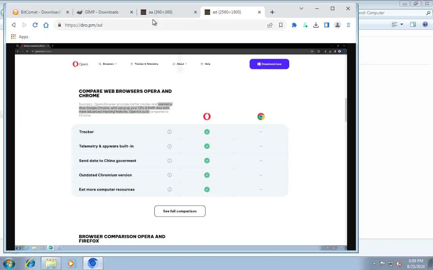Toggle the browser side panel icon

pyautogui.click(x=327, y=25)
